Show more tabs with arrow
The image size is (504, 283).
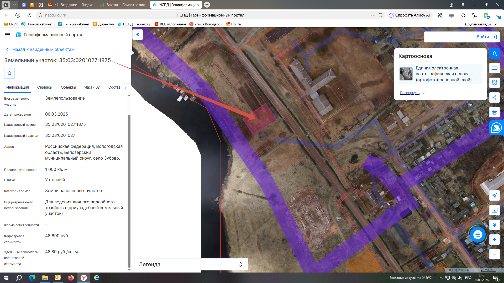point(126,88)
